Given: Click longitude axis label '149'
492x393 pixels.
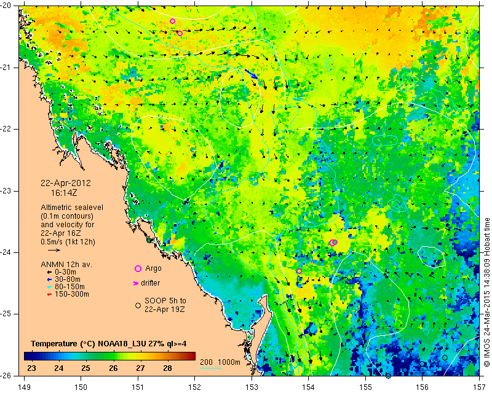Looking at the screenshot, I should [x=24, y=387].
